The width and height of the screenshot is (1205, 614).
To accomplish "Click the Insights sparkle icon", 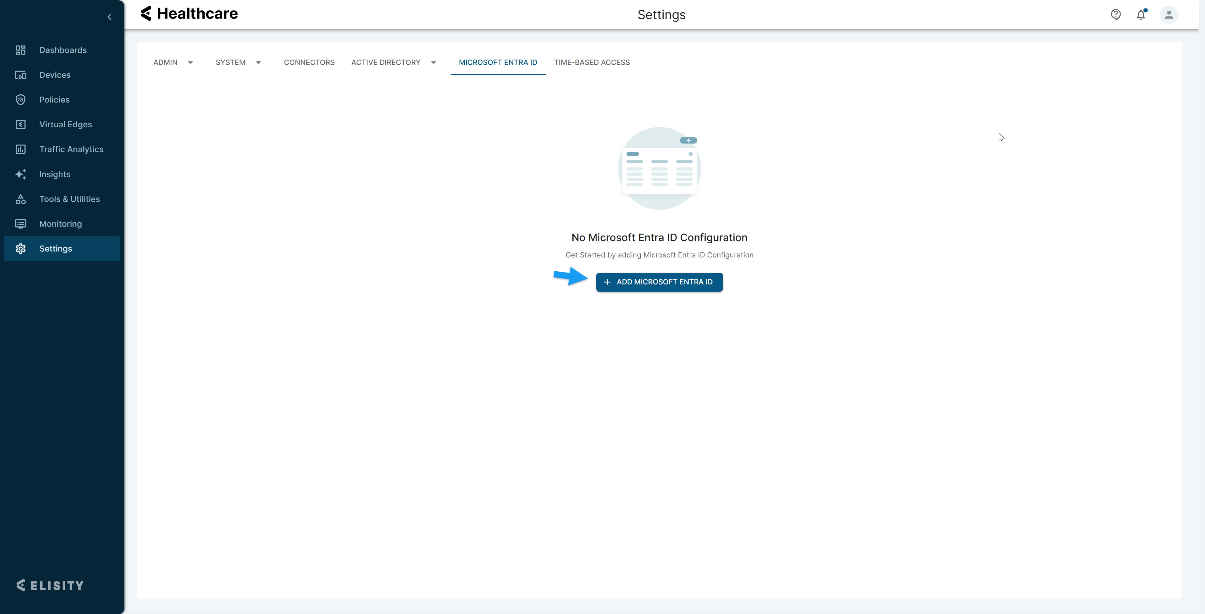I will pos(21,174).
